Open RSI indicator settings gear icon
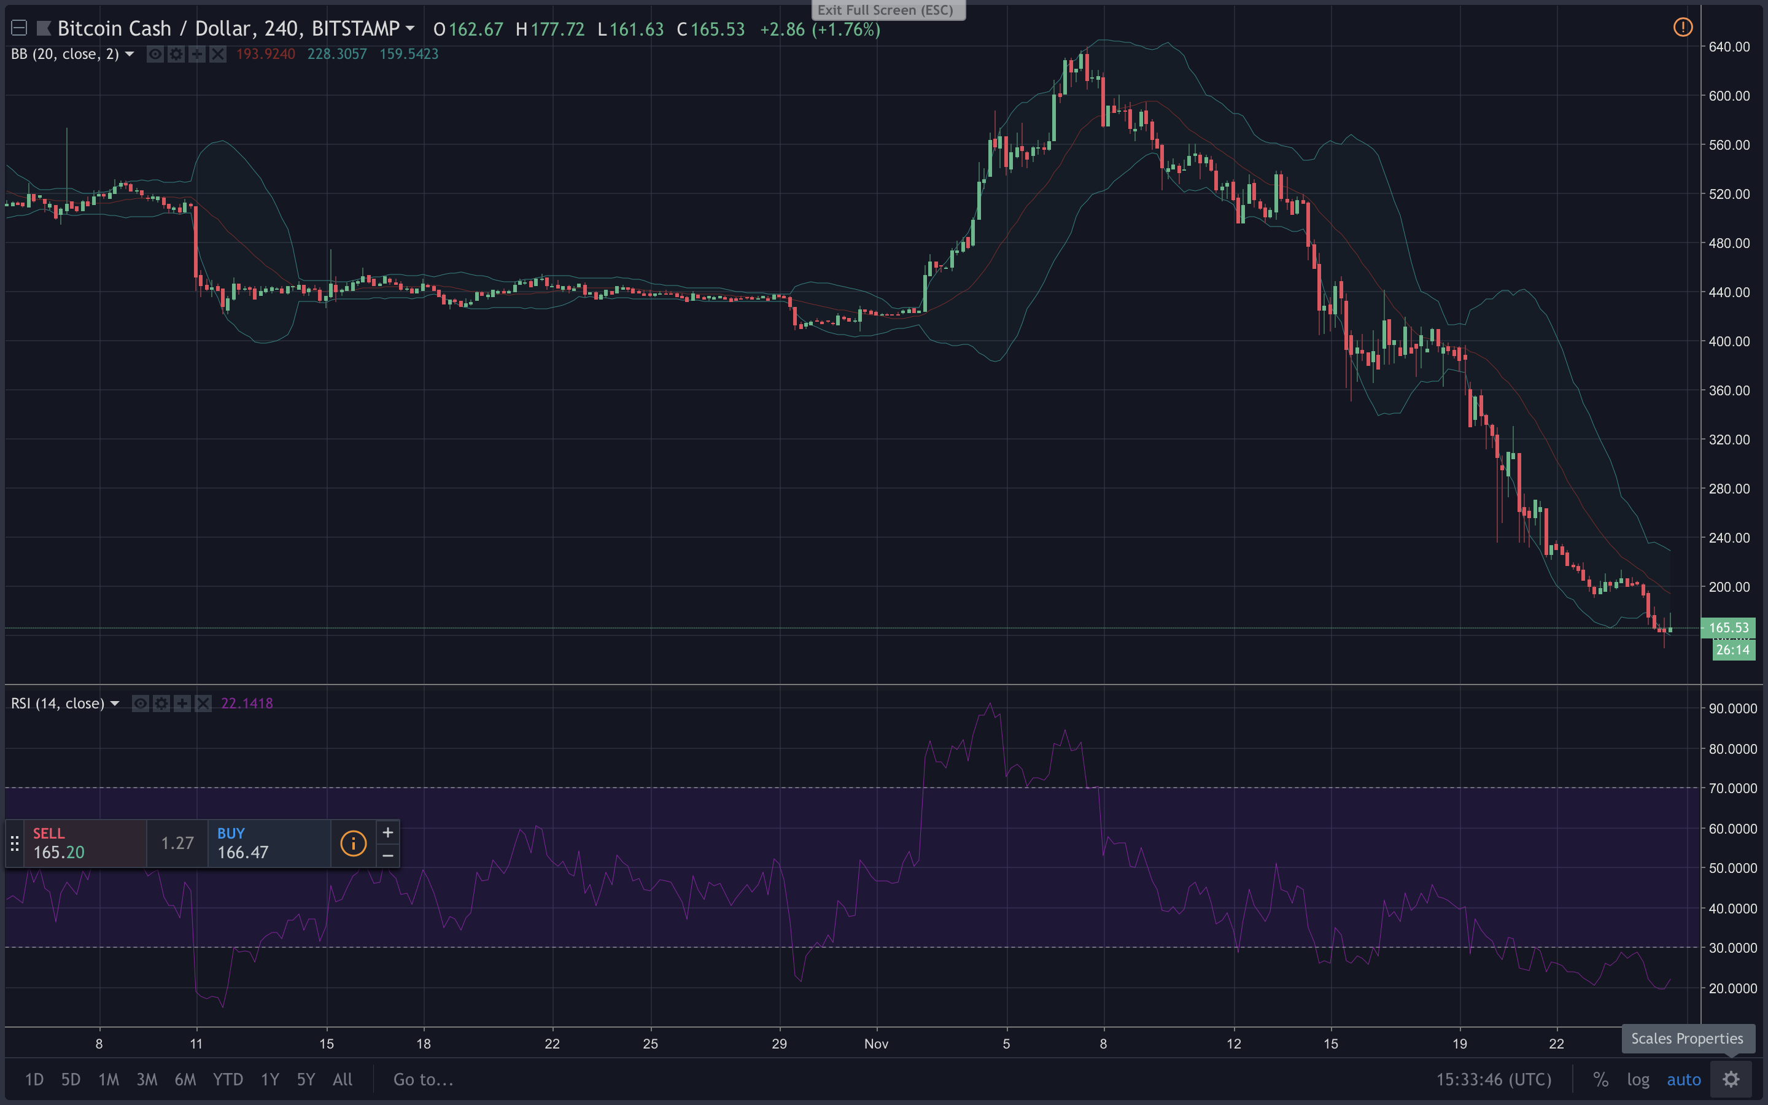Viewport: 1768px width, 1105px height. 161,703
